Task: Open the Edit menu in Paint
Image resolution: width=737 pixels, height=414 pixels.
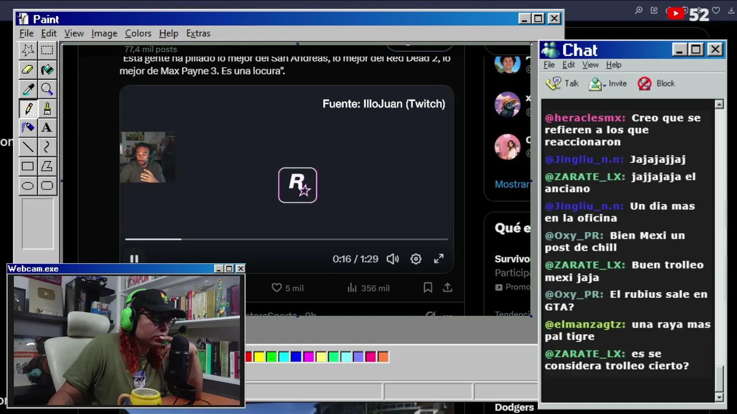Action: pos(49,33)
